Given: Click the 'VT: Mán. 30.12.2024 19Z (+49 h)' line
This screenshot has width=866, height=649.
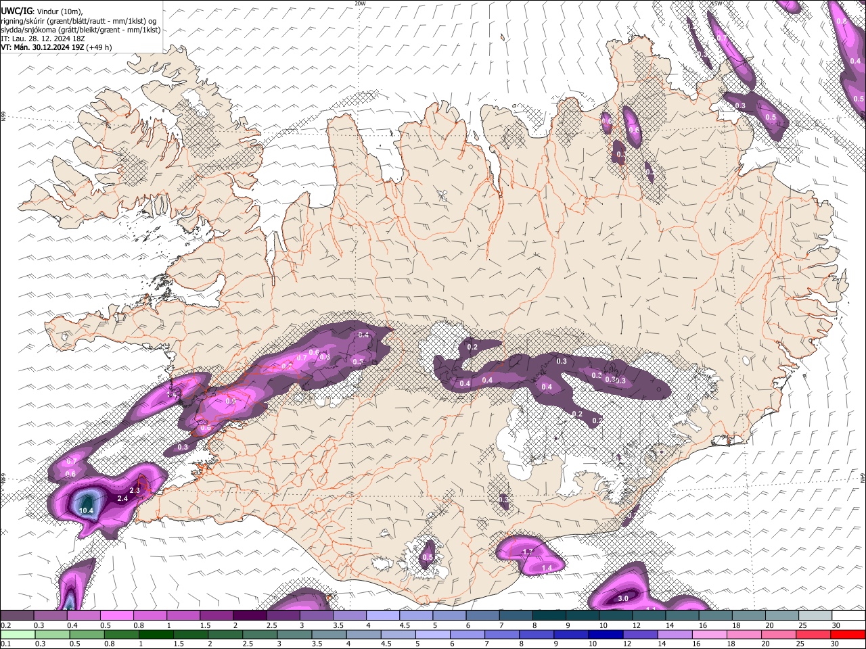Looking at the screenshot, I should [56, 47].
